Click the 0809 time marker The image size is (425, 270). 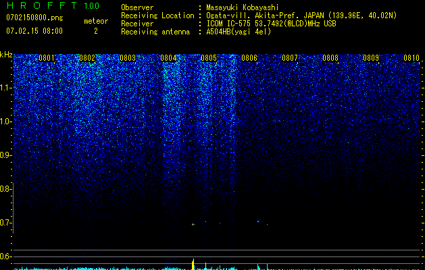click(371, 58)
